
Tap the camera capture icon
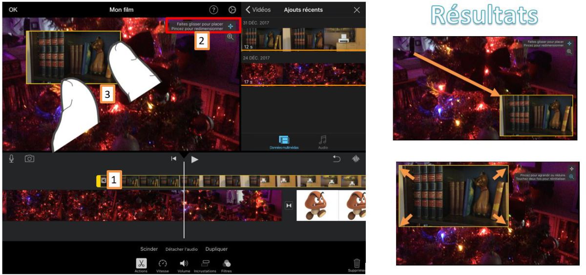pos(29,159)
